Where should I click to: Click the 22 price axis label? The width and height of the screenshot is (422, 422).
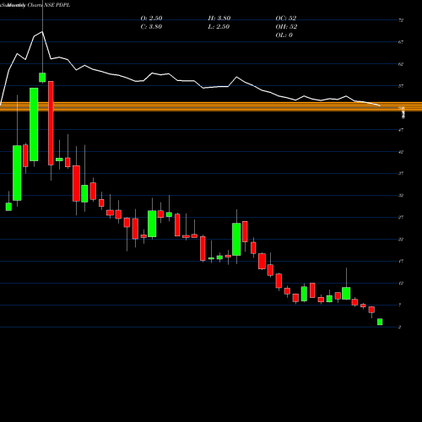click(x=401, y=239)
